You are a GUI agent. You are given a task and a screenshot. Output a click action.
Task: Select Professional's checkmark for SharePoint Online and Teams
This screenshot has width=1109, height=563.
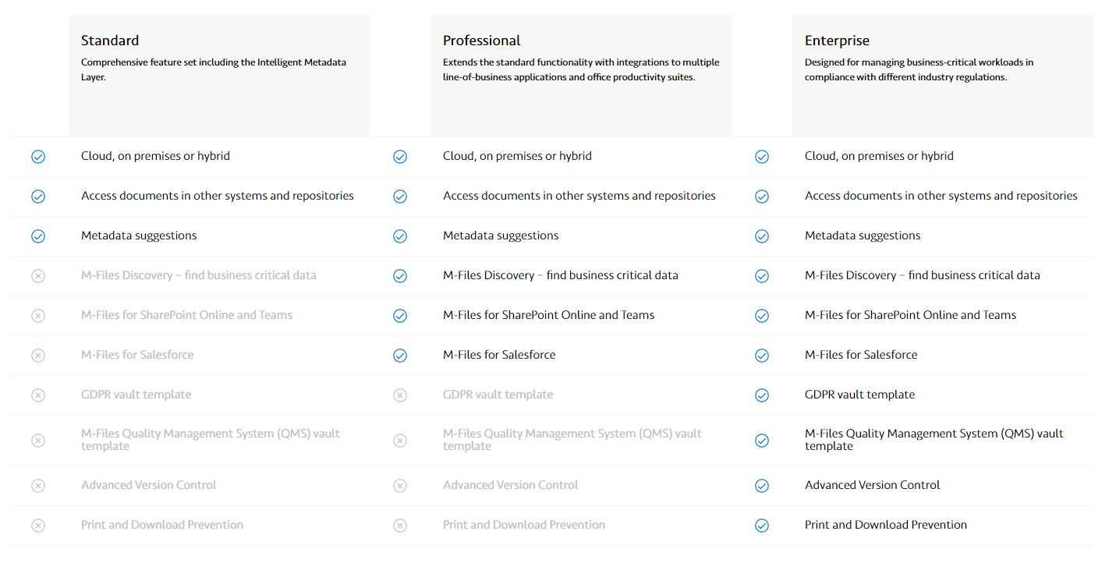(x=400, y=316)
